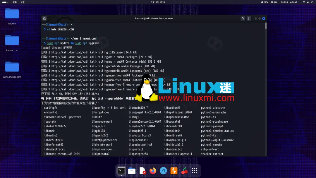Open Burp Suite from the dock
This screenshot has height=178, width=316.
click(x=174, y=171)
